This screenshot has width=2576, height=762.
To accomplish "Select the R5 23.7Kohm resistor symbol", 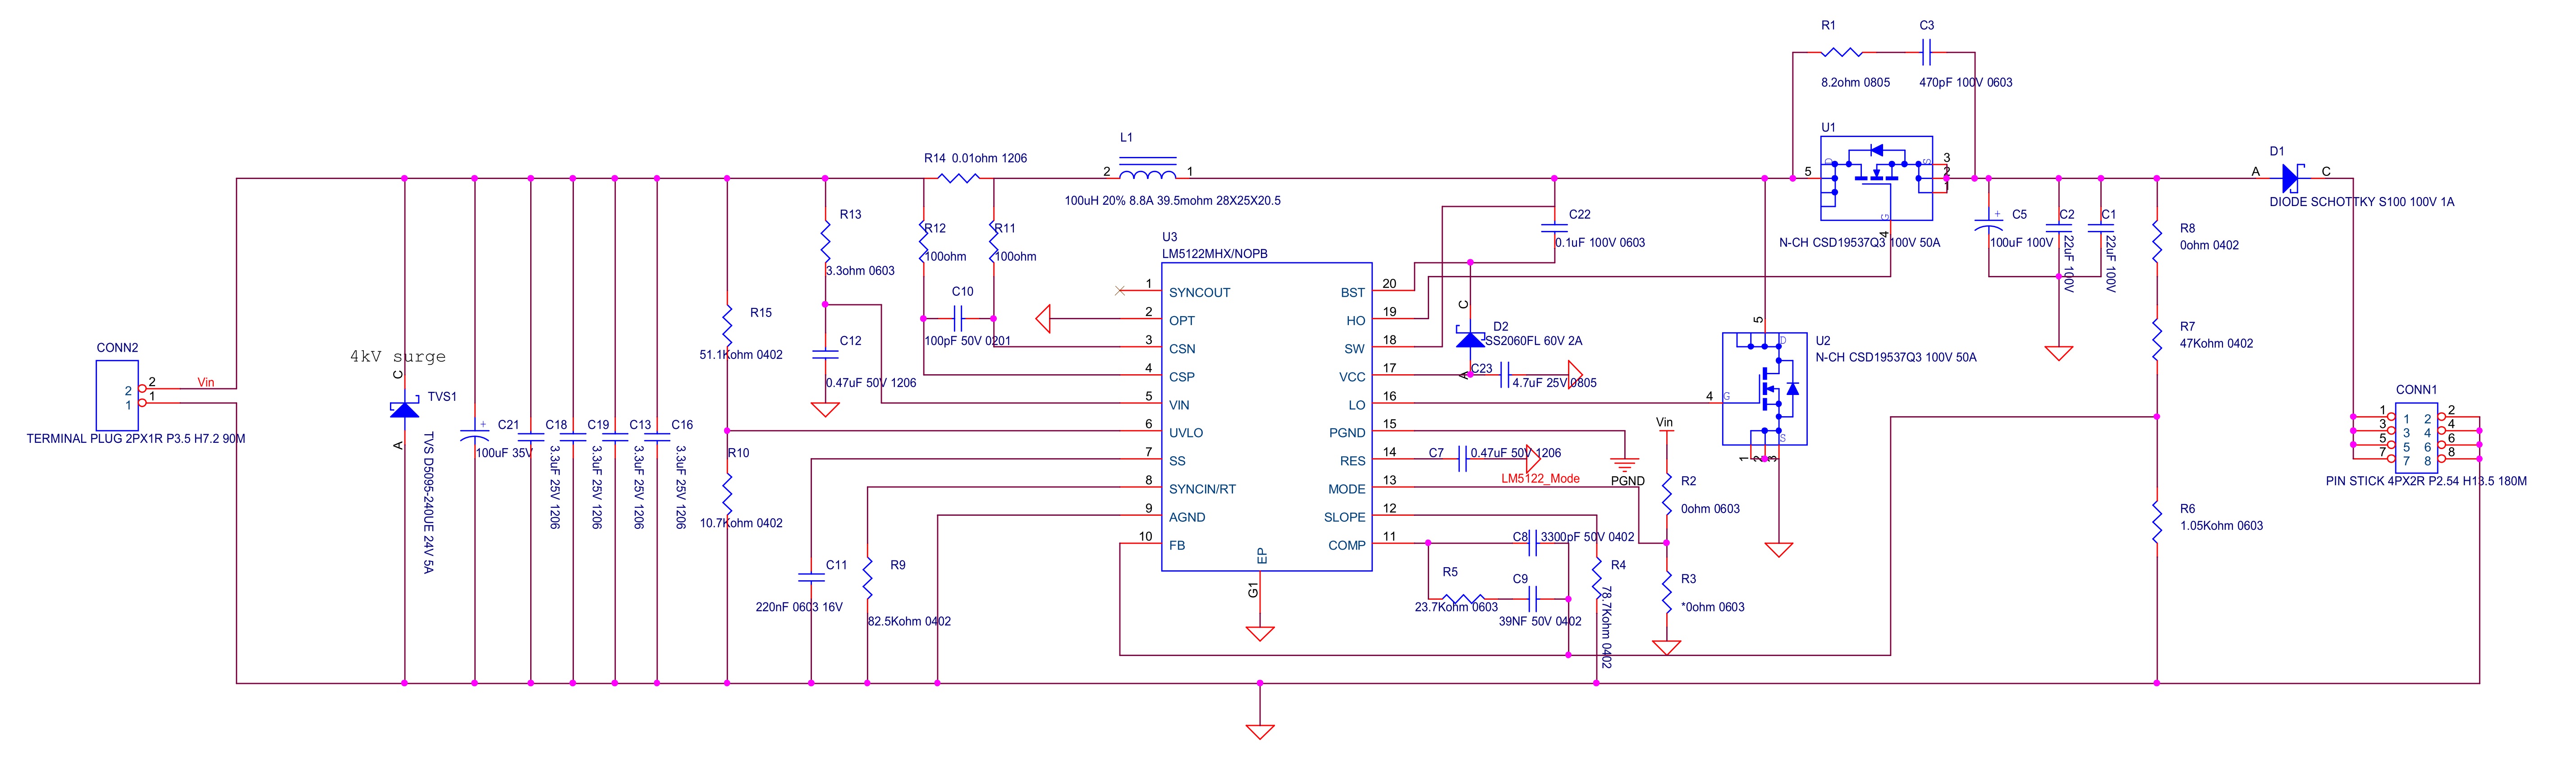I will pyautogui.click(x=1464, y=599).
